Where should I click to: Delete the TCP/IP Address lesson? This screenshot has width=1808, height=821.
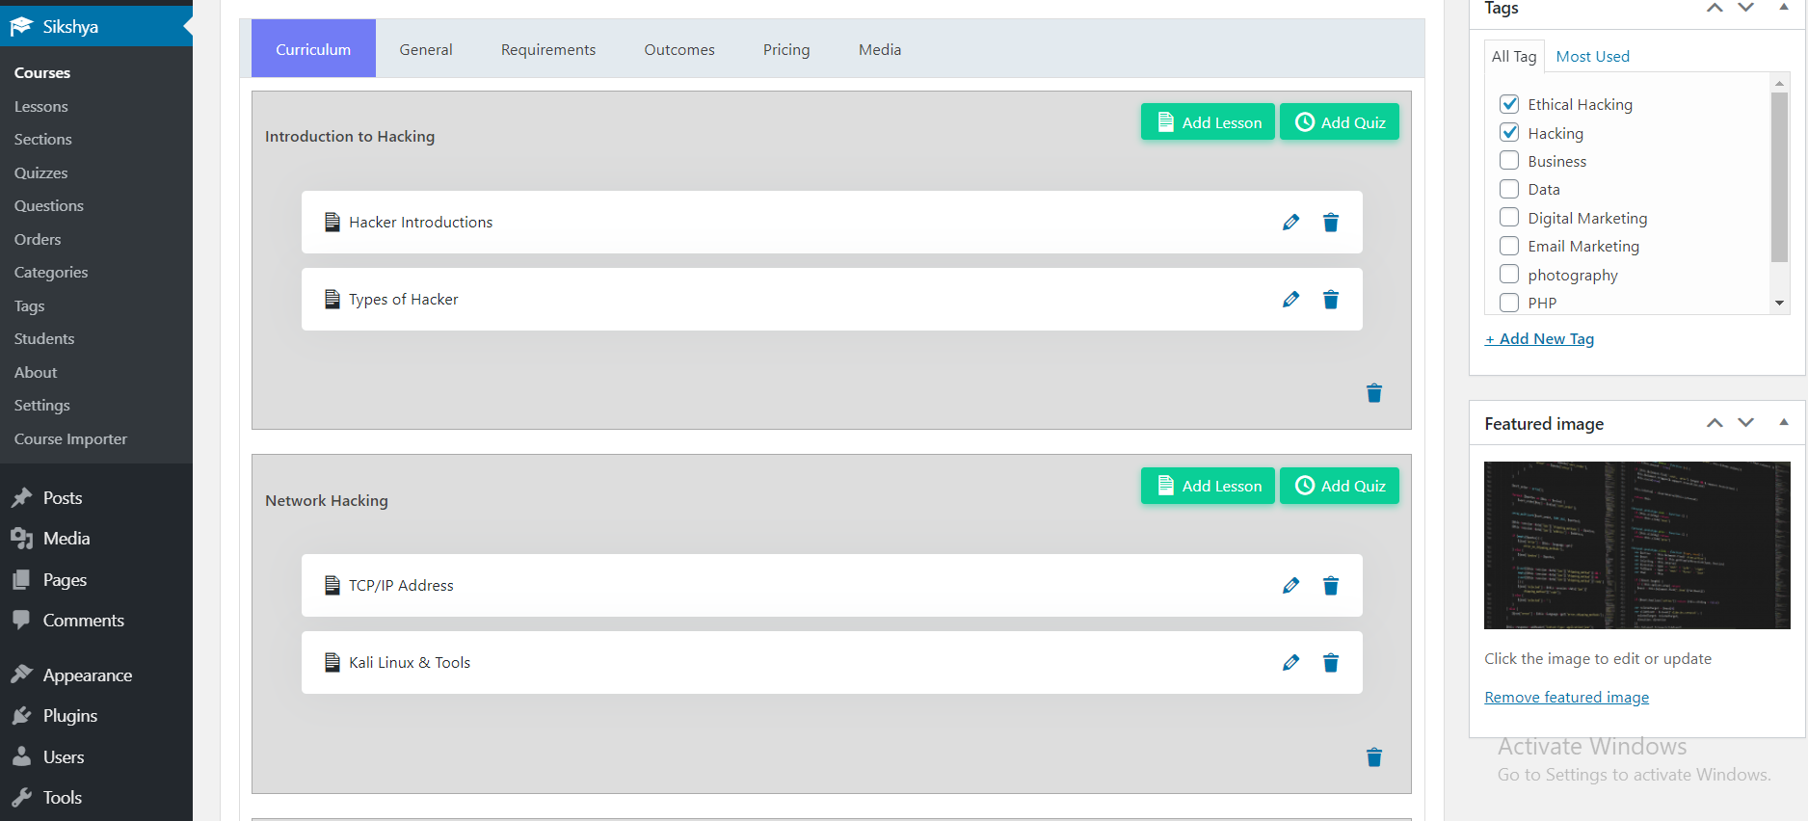[x=1331, y=586]
